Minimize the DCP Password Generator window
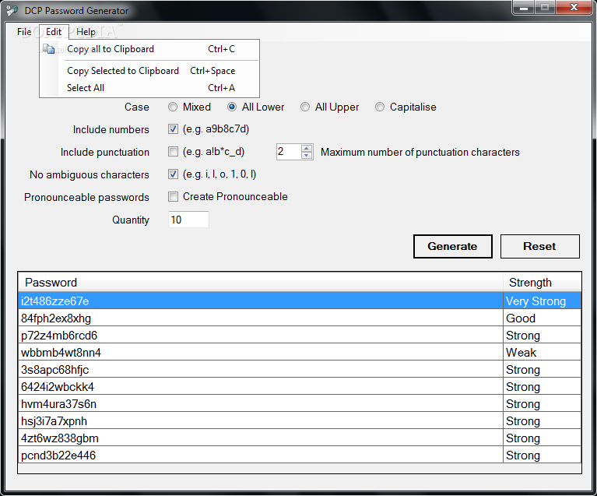Viewport: 597px width, 496px height. (524, 7)
